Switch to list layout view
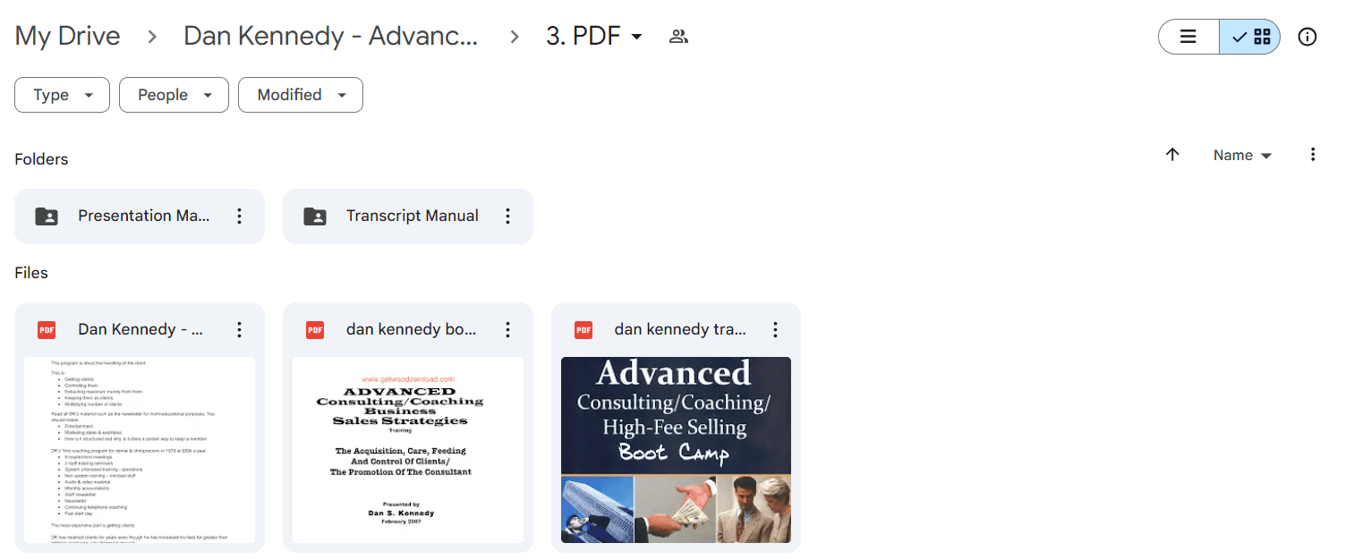 click(x=1188, y=37)
